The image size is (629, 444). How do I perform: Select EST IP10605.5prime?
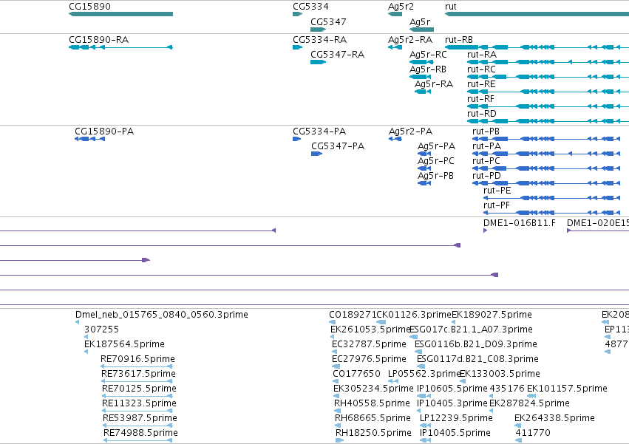(452, 389)
